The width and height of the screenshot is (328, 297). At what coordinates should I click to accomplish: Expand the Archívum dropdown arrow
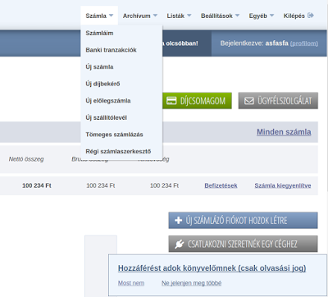pyautogui.click(x=155, y=16)
